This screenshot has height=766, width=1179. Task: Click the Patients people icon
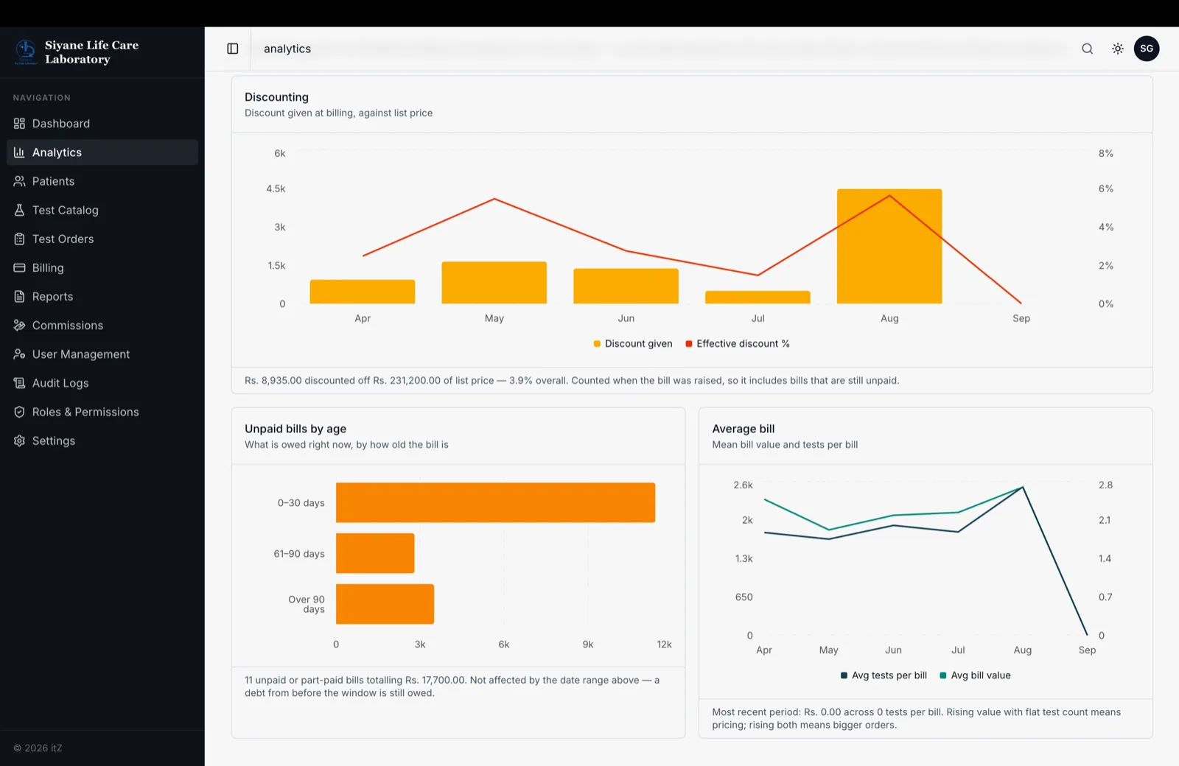click(19, 181)
